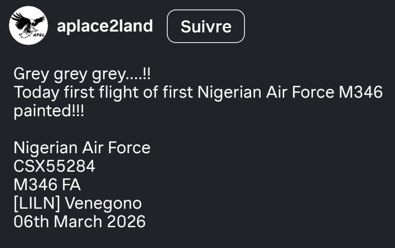Click the "AP2L" lettering inside the avatar logo
Image resolution: width=395 pixels, height=248 pixels.
(x=39, y=34)
